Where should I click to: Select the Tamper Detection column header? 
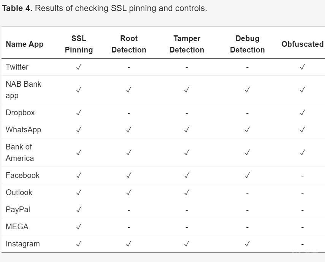187,44
